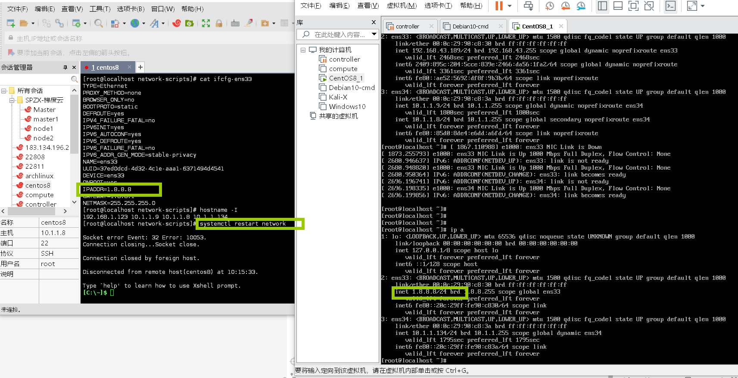Click the VMware stretch guest display icon
This screenshot has width=738, height=378.
tap(692, 6)
